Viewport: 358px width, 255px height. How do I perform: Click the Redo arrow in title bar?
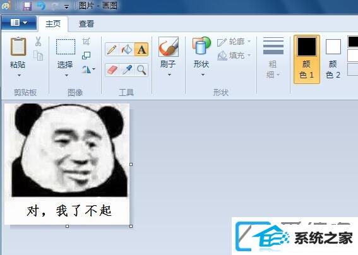coord(54,6)
